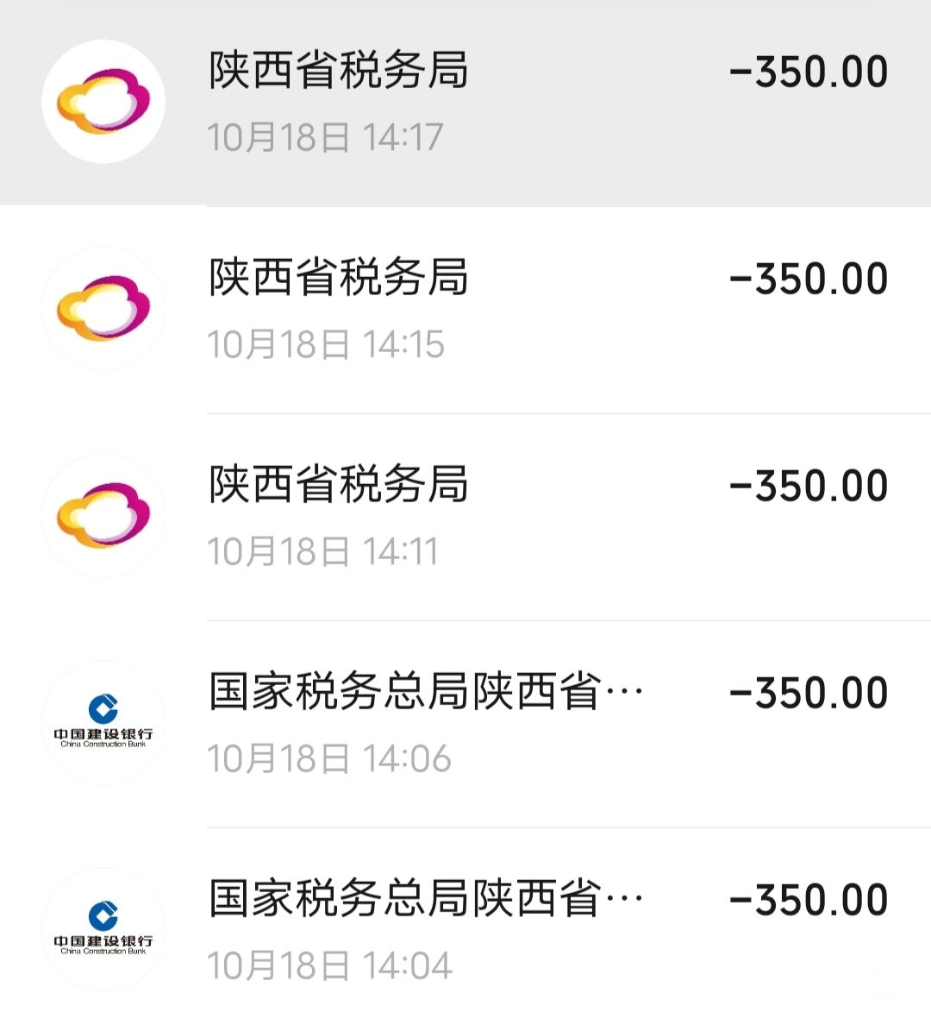This screenshot has width=931, height=1025.
Task: Tap the timestamp 10月18日 14:04
Action: pos(329,965)
